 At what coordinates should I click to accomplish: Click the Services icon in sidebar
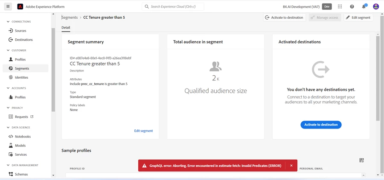click(11, 154)
